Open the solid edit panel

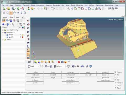pyautogui.click(x=88, y=75)
